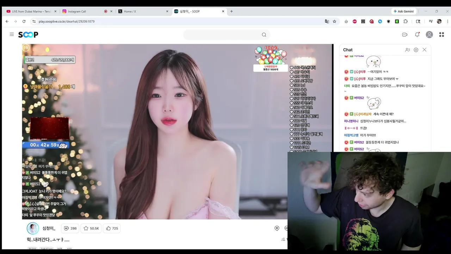Click the SOOP logo

click(x=28, y=35)
